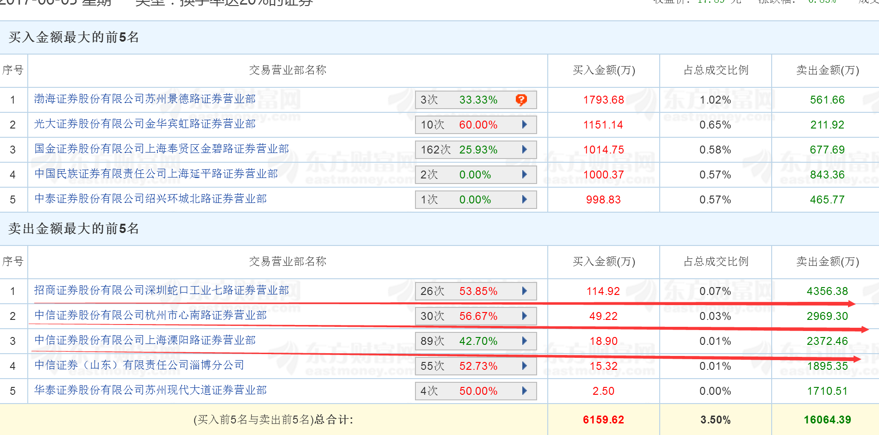Open 中信证券上海溧阳路营业部 link
The image size is (879, 435).
145,340
